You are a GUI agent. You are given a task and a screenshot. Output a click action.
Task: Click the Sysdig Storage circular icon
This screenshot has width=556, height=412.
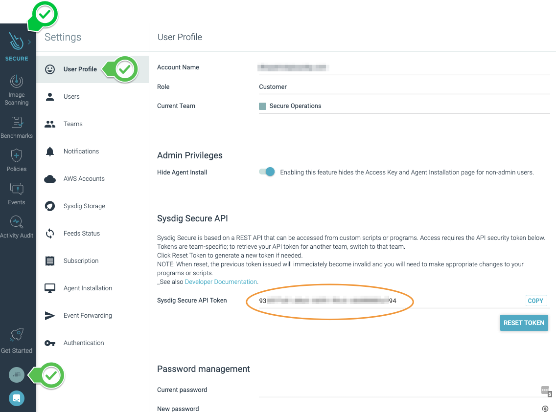tap(50, 206)
